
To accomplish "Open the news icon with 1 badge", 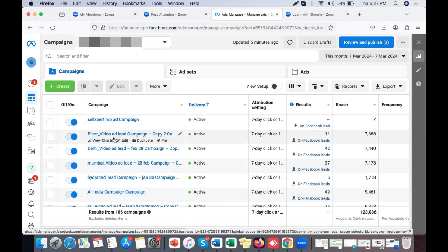I will [x=31, y=181].
